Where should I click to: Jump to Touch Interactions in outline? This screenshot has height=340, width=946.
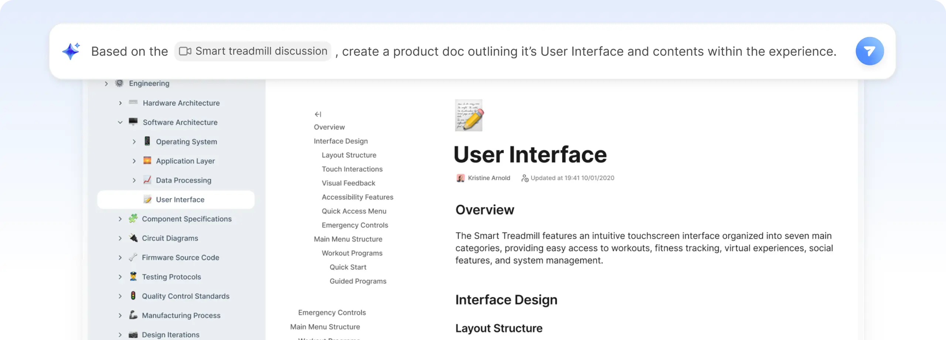click(352, 169)
